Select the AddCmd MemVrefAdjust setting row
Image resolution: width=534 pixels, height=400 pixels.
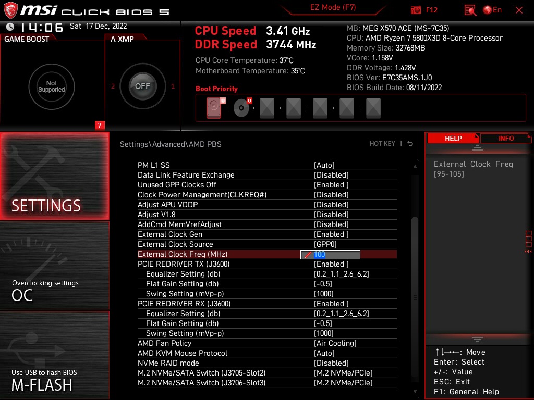[x=267, y=224]
